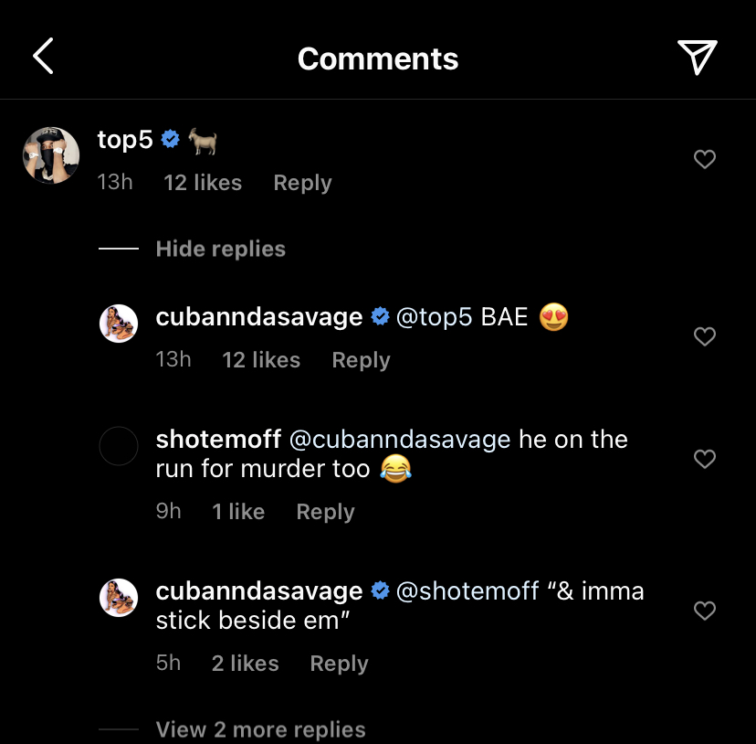Tap shotemoff's dark profile avatar
The image size is (756, 744).
(x=119, y=446)
